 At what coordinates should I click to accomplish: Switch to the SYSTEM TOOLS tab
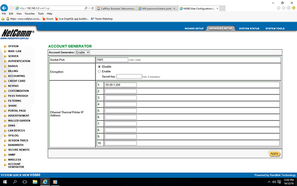point(275,28)
